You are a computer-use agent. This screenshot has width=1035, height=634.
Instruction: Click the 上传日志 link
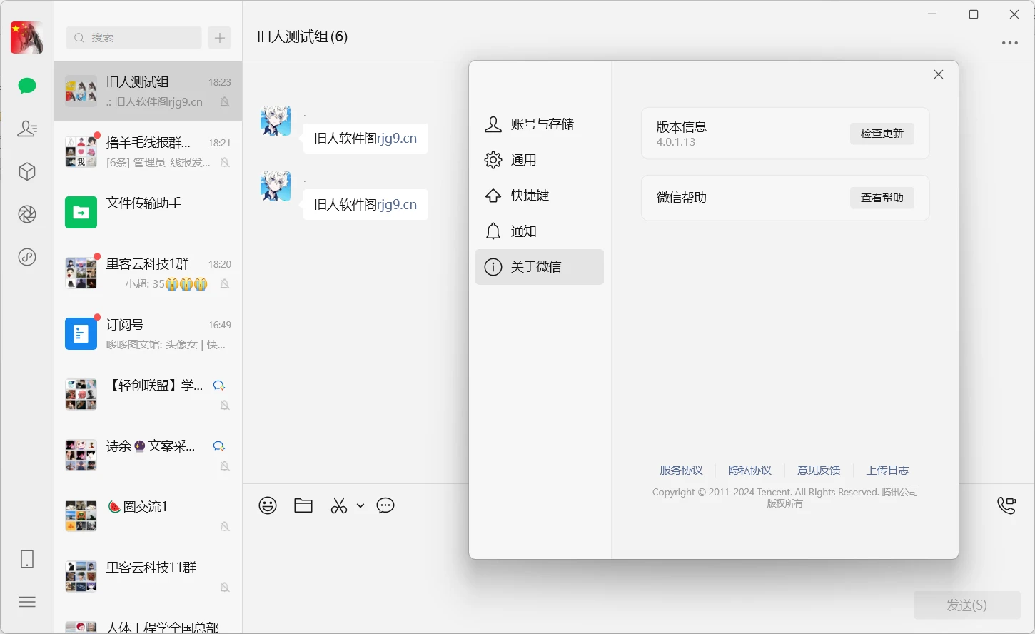(x=887, y=471)
